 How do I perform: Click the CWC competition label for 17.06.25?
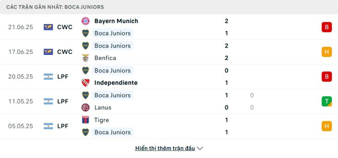click(65, 52)
